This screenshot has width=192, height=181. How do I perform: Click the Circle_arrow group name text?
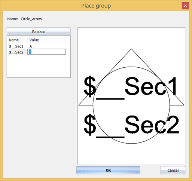(x=31, y=19)
